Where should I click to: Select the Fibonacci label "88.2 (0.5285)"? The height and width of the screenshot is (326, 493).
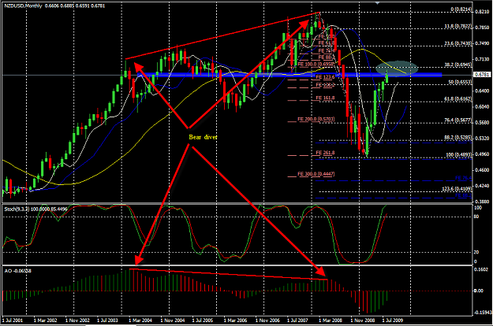pyautogui.click(x=458, y=137)
